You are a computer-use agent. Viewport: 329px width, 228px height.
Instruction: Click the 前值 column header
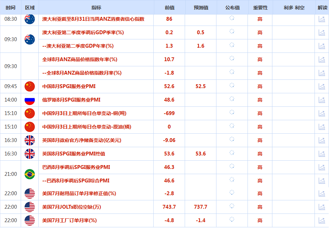170,8
